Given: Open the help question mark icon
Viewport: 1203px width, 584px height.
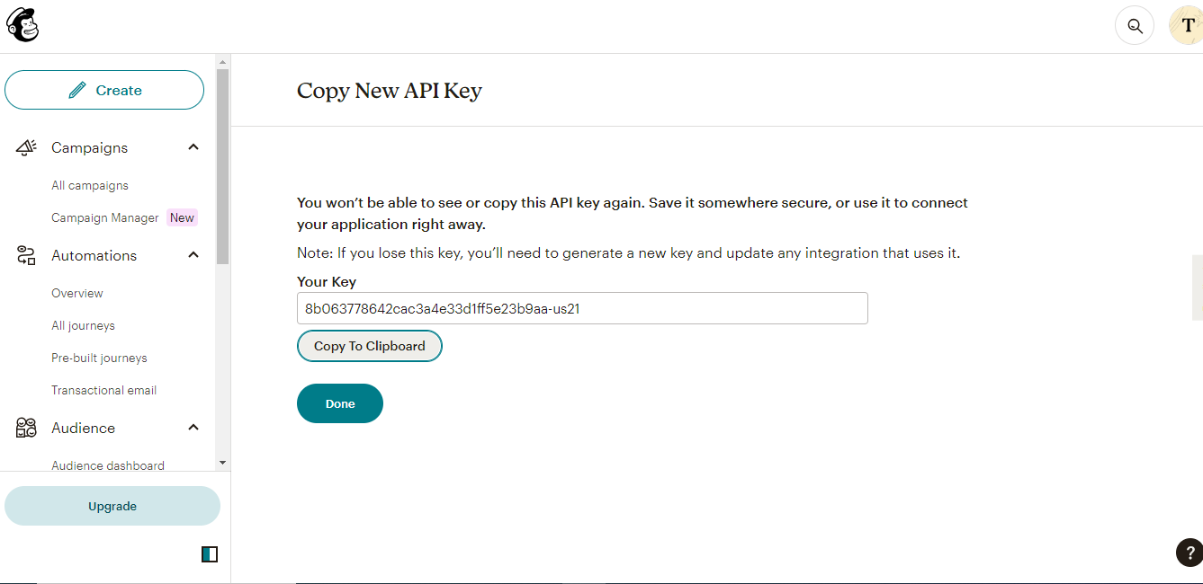Looking at the screenshot, I should pyautogui.click(x=1189, y=552).
